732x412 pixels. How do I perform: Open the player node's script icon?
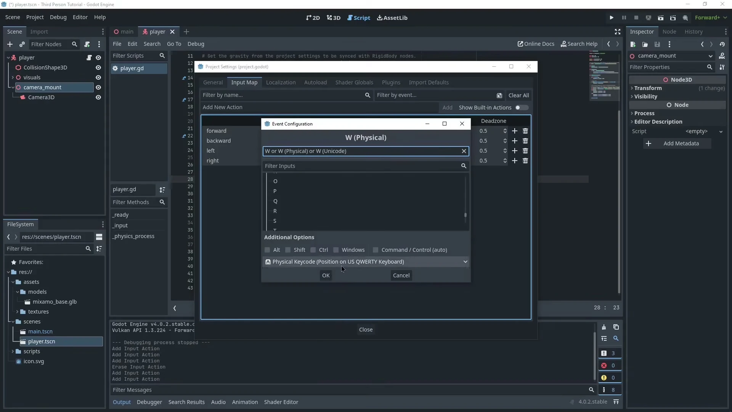(89, 58)
